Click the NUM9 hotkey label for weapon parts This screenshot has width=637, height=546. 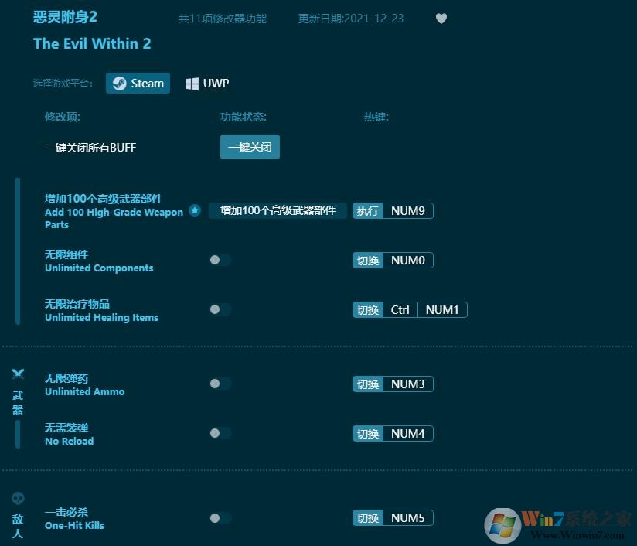407,210
